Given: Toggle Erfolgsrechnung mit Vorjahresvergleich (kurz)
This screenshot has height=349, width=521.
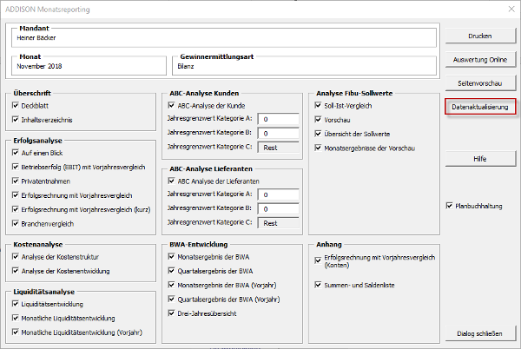Looking at the screenshot, I should pos(16,209).
